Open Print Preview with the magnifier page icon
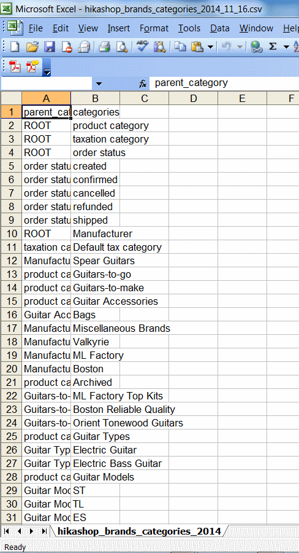The width and height of the screenshot is (299, 553). (122, 47)
